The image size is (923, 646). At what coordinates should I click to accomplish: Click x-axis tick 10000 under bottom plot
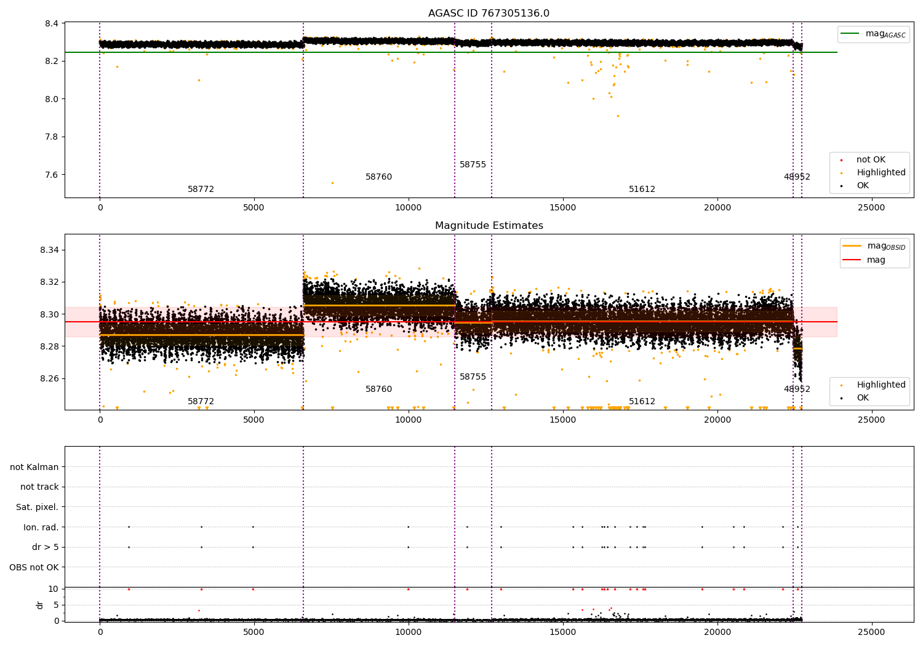click(409, 631)
